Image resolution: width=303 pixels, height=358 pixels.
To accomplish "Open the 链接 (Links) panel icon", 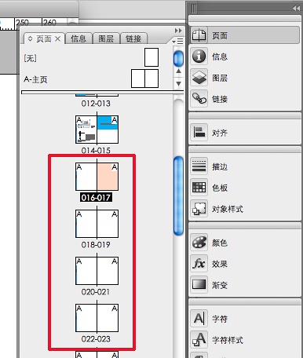I will pyautogui.click(x=199, y=99).
